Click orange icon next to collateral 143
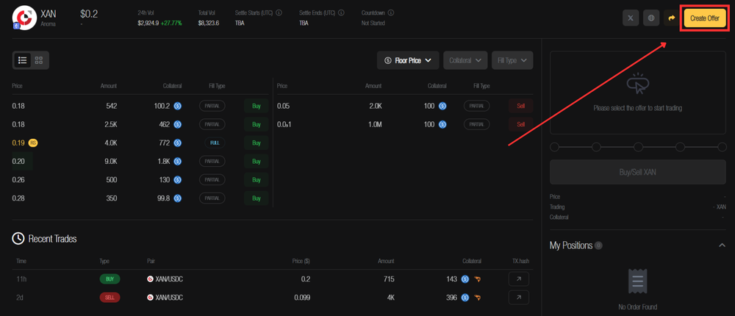The image size is (735, 316). pos(477,279)
